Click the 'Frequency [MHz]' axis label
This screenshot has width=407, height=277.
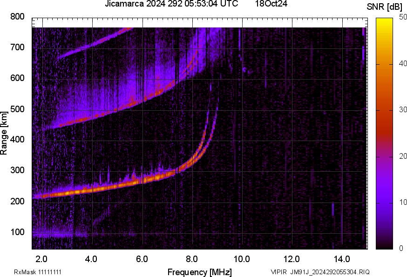coord(200,272)
